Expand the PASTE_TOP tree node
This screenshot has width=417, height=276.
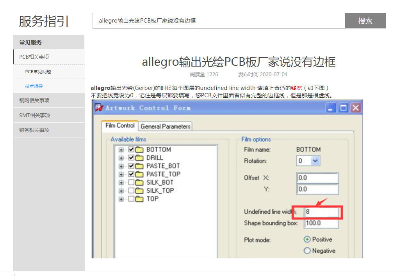(x=121, y=174)
